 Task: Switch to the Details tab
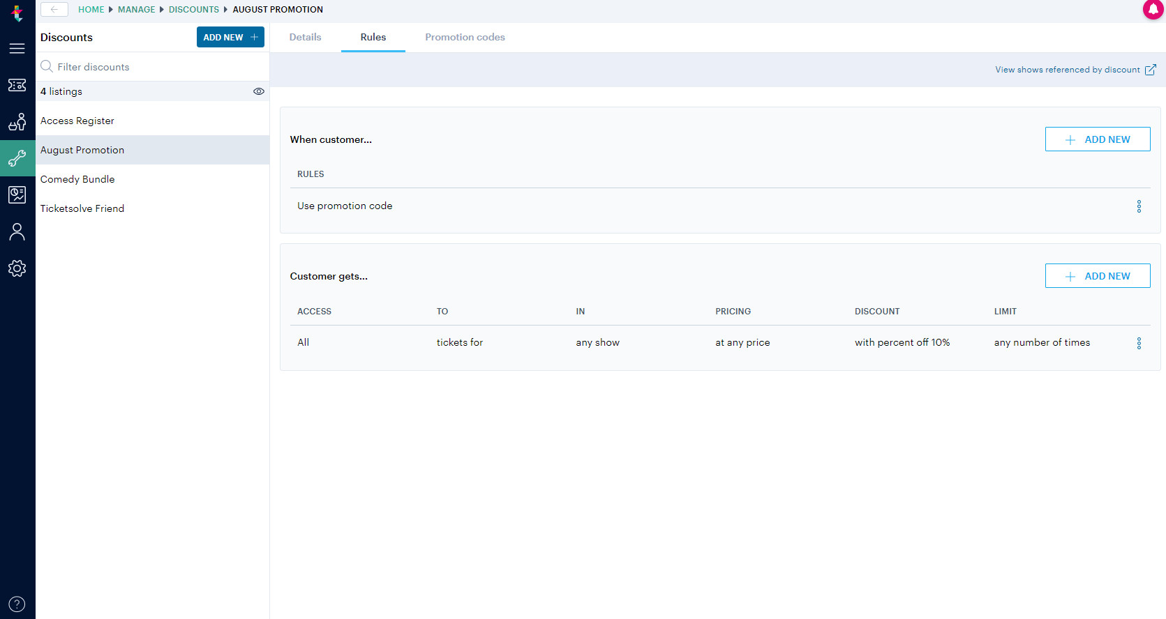point(305,37)
